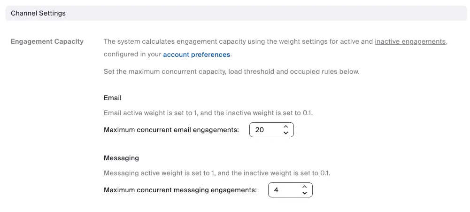
Task: Increase maximum concurrent email engagements value
Action: pyautogui.click(x=285, y=126)
